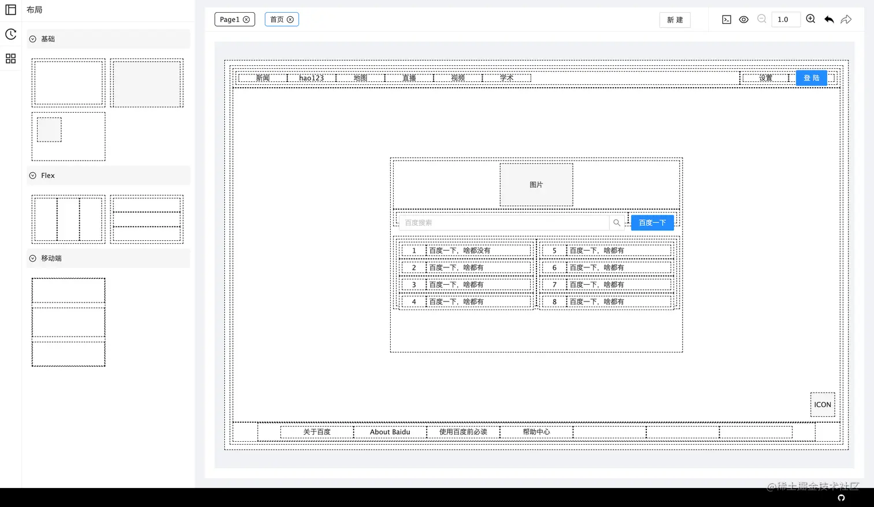The width and height of the screenshot is (874, 507).
Task: Click the blue 登陆 button
Action: (x=812, y=78)
